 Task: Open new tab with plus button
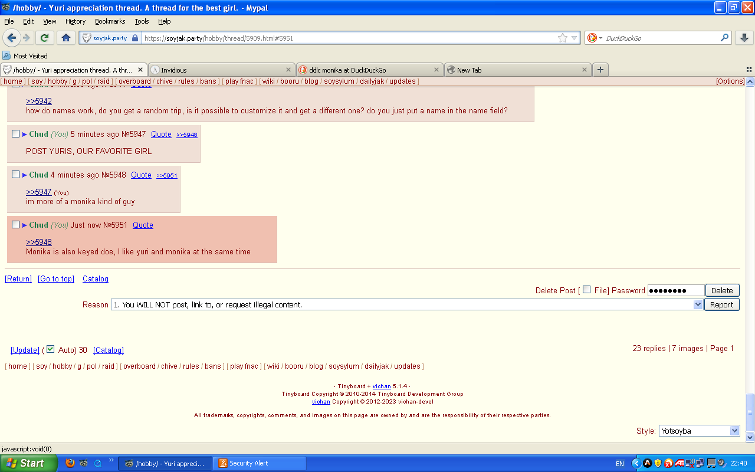(600, 70)
